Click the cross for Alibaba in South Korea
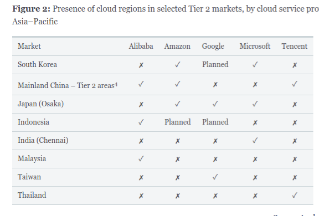 (x=141, y=65)
